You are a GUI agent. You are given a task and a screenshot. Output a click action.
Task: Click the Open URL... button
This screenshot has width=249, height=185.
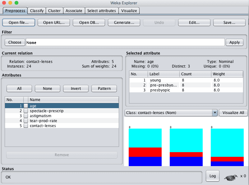point(54,23)
